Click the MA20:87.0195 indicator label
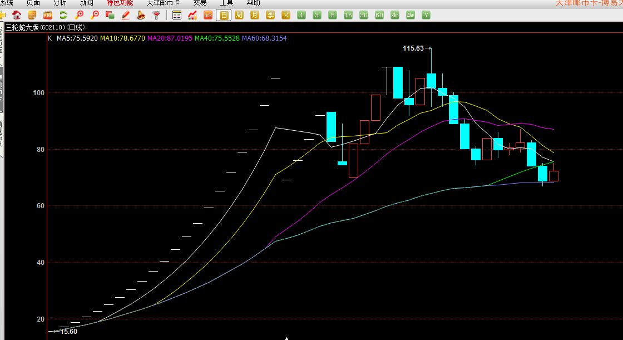Image resolution: width=623 pixels, height=340 pixels. pos(170,38)
